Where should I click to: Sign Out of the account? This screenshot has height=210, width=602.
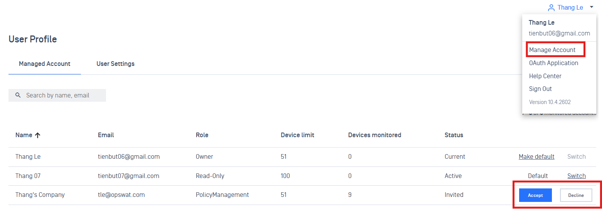coord(540,89)
